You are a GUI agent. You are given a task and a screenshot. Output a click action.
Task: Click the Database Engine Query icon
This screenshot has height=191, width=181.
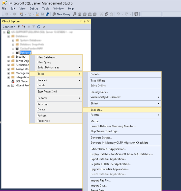point(75,14)
